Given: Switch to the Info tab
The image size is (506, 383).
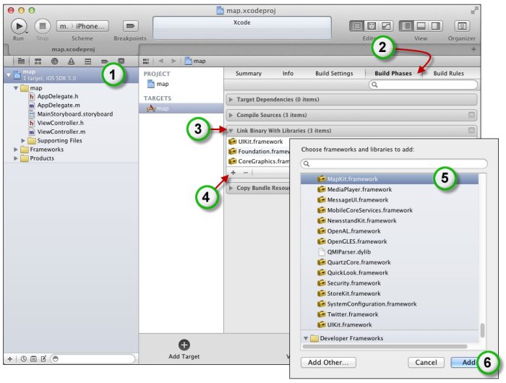Looking at the screenshot, I should [x=288, y=73].
